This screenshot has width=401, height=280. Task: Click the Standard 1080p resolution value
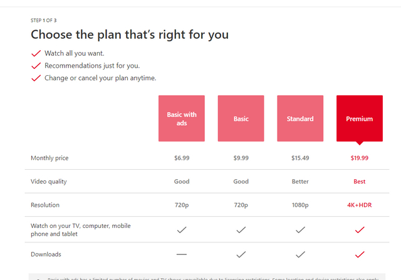click(x=300, y=205)
